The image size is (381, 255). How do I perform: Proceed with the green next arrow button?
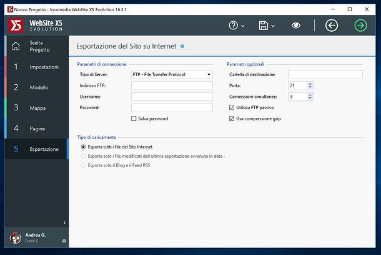click(360, 25)
